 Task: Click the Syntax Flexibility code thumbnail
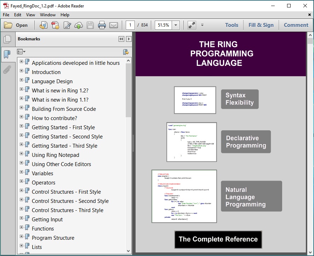[195, 100]
